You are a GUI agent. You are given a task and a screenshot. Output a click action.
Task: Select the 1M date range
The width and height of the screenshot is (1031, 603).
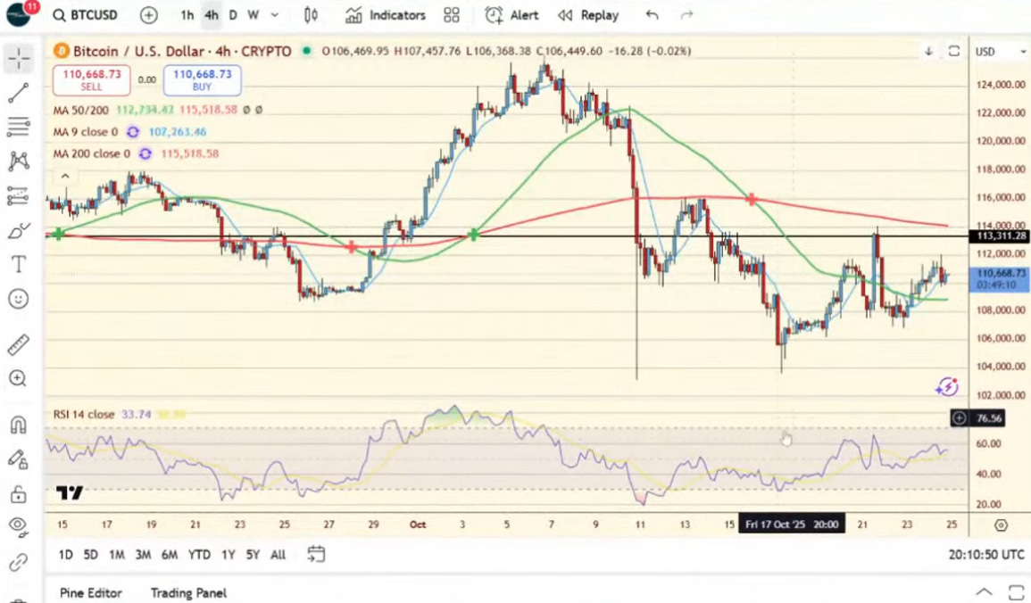[x=116, y=555]
